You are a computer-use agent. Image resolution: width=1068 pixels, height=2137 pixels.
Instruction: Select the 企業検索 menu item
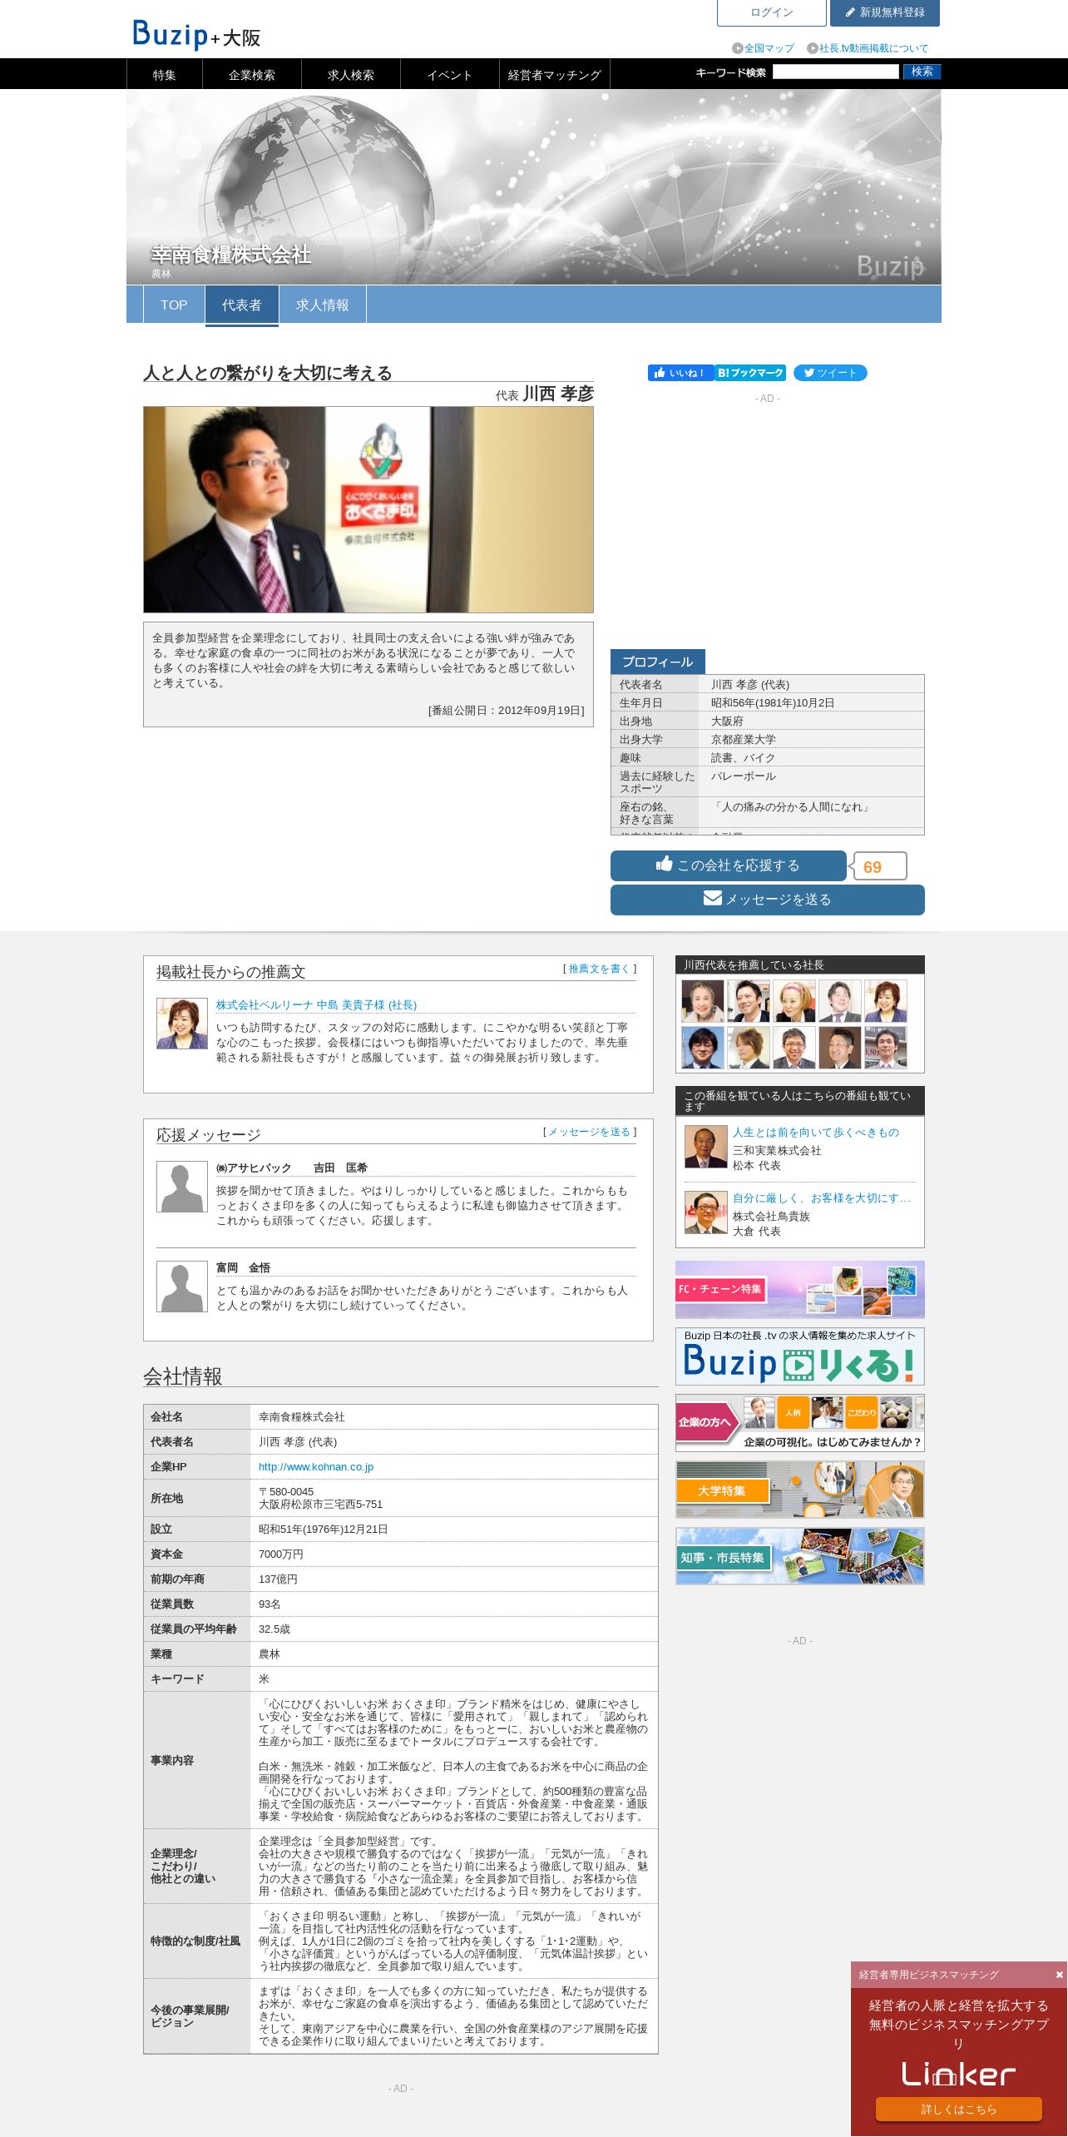pos(251,75)
